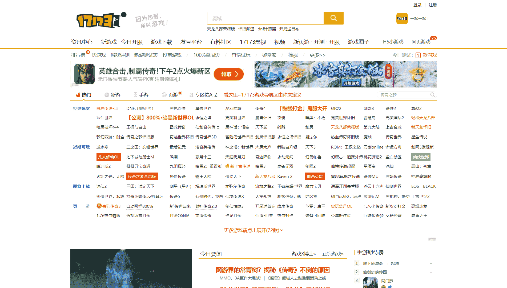Click the magnifier in the 传奇之梦 search box

[432, 95]
